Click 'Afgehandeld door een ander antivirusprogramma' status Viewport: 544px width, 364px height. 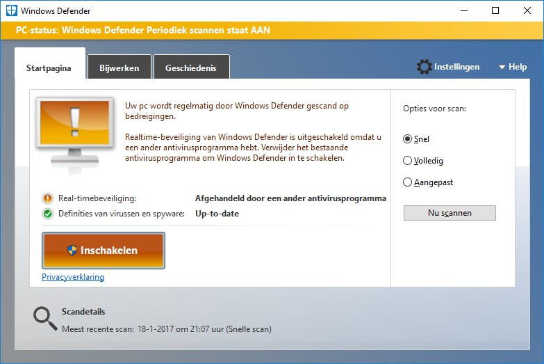(290, 198)
